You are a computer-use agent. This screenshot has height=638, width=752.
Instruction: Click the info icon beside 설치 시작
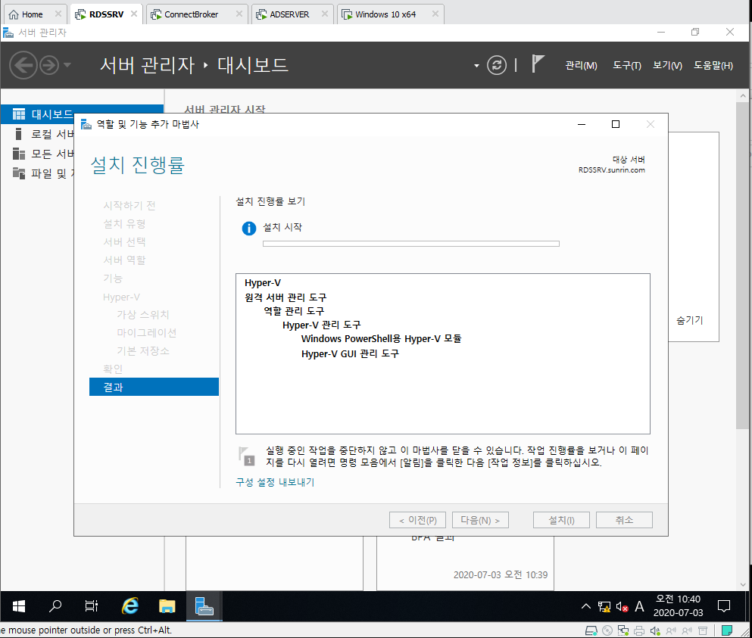[249, 228]
